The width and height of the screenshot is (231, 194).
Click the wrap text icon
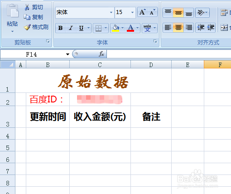(x=224, y=12)
